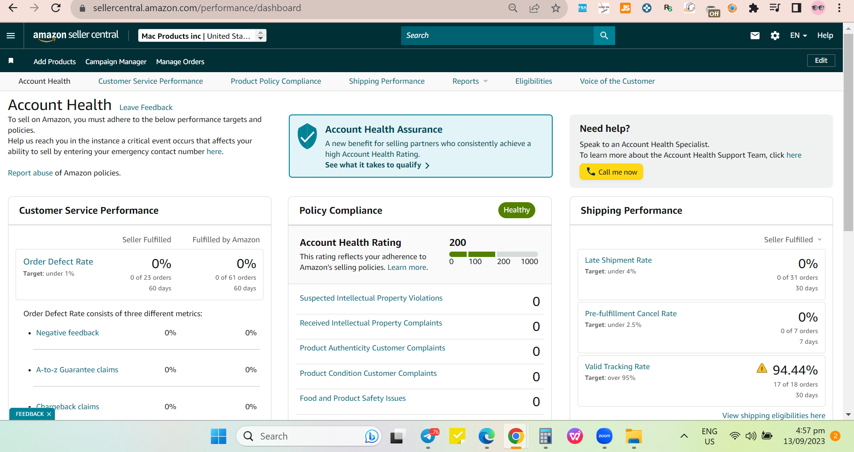Open the A-to-z Guarantee claims link
The height and width of the screenshot is (452, 854).
click(77, 370)
